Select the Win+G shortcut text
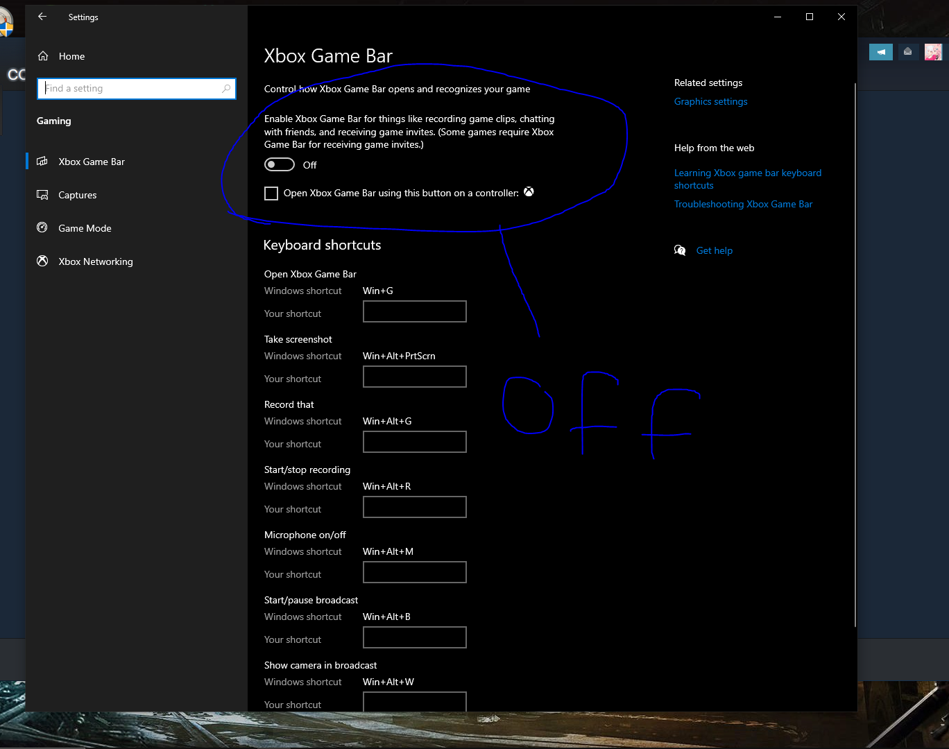This screenshot has width=949, height=749. click(x=378, y=291)
